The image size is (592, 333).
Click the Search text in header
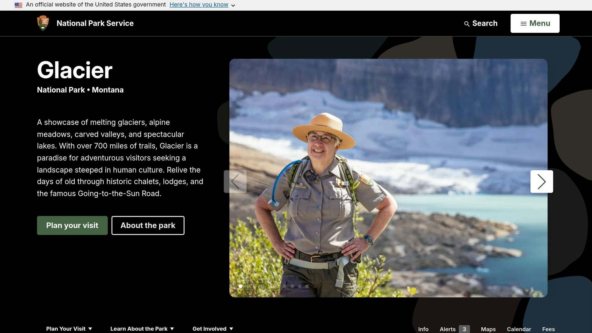click(485, 23)
